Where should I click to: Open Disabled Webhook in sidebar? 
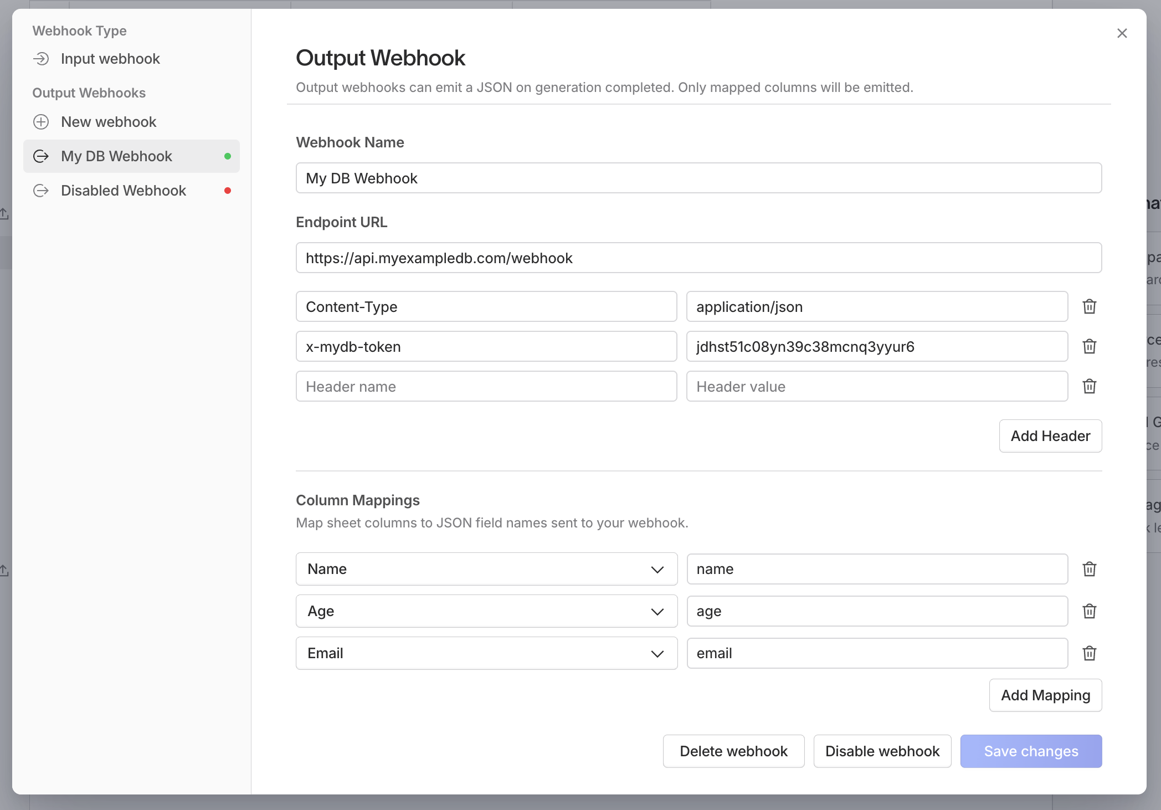pos(124,191)
